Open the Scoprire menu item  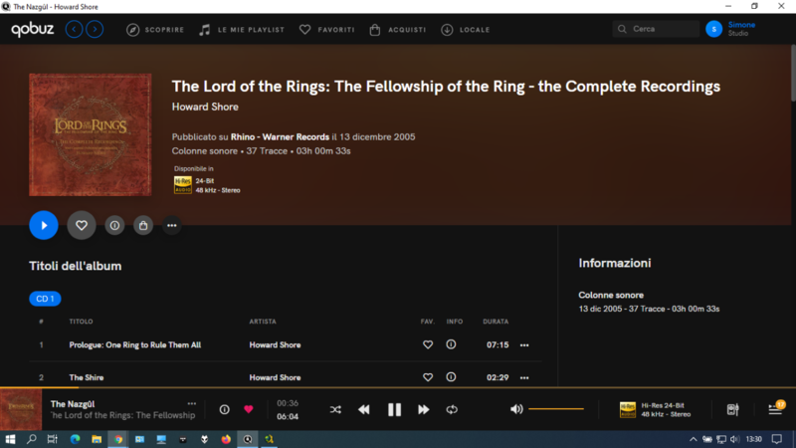[155, 30]
